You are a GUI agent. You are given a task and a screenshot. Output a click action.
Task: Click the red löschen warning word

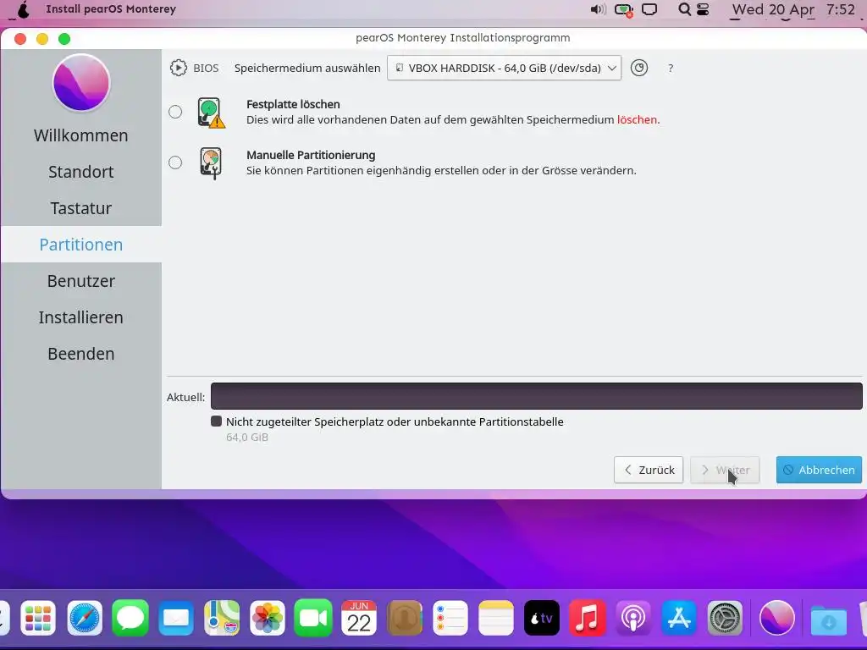click(x=637, y=119)
